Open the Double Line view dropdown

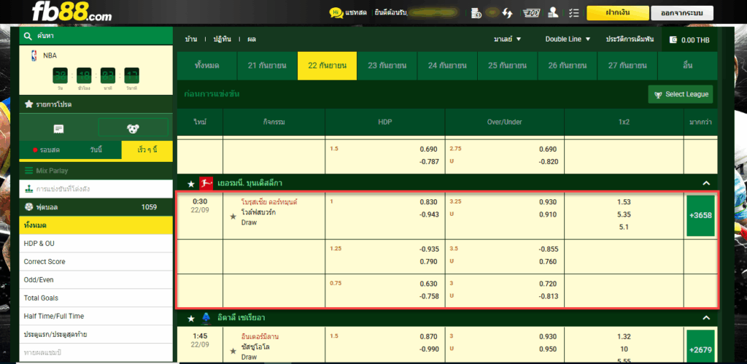click(568, 39)
